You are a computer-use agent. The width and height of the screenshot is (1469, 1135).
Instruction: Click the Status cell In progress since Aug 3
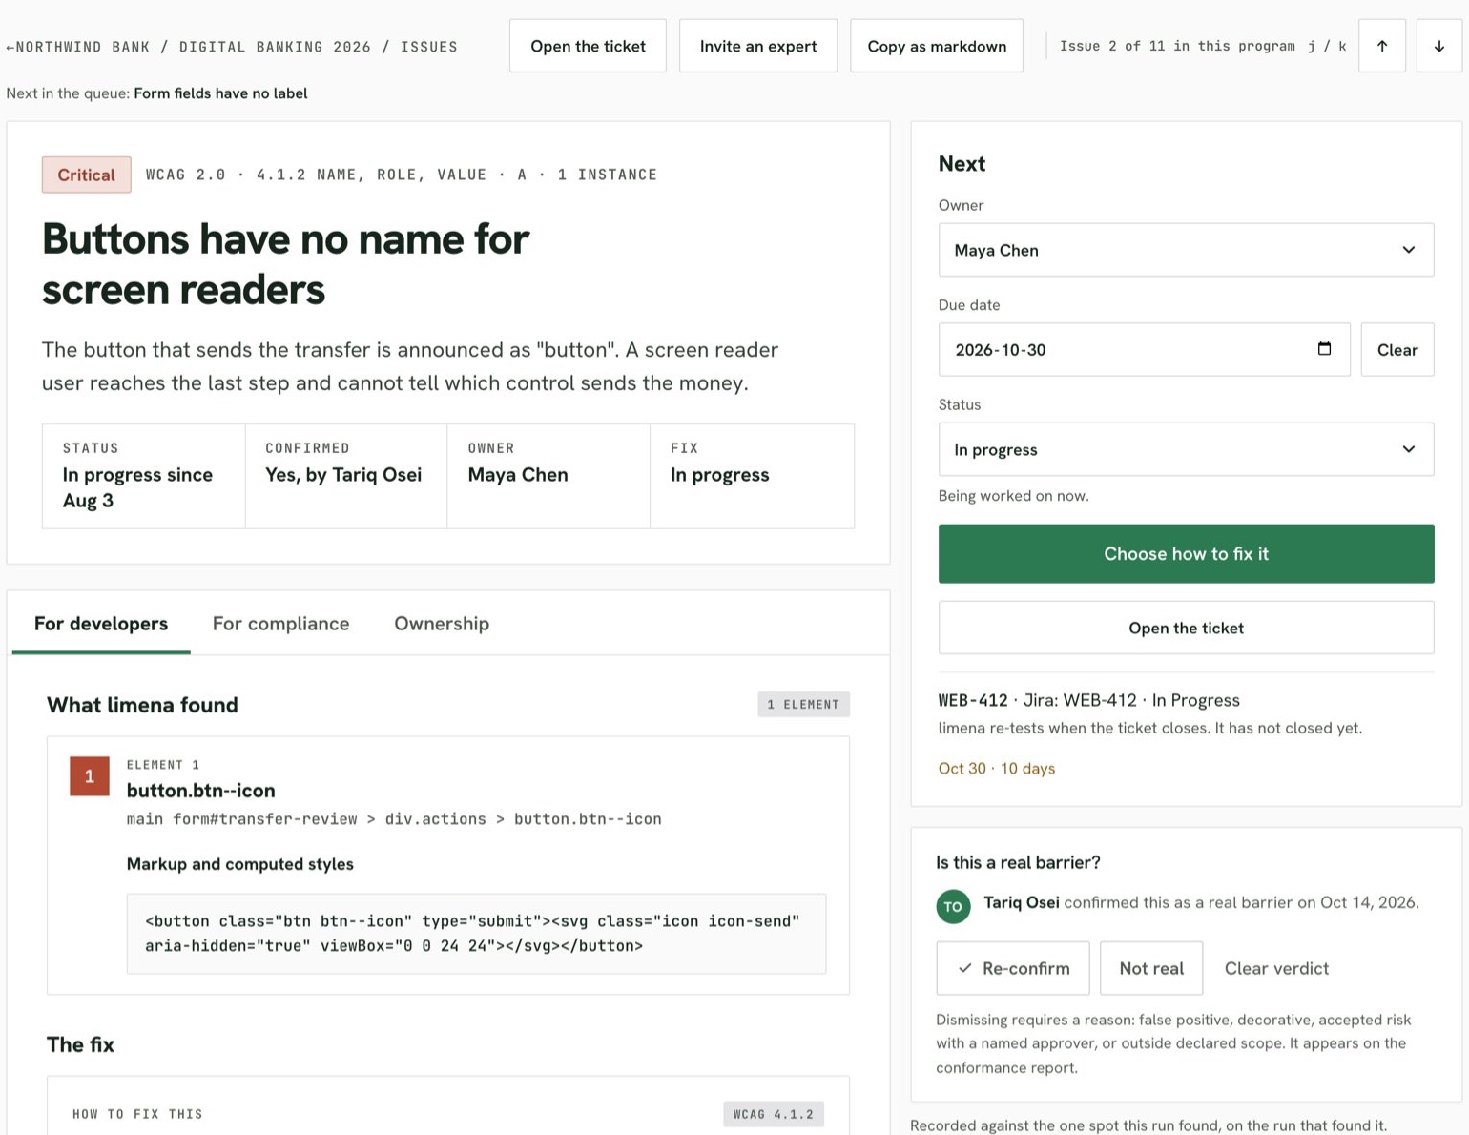click(143, 476)
